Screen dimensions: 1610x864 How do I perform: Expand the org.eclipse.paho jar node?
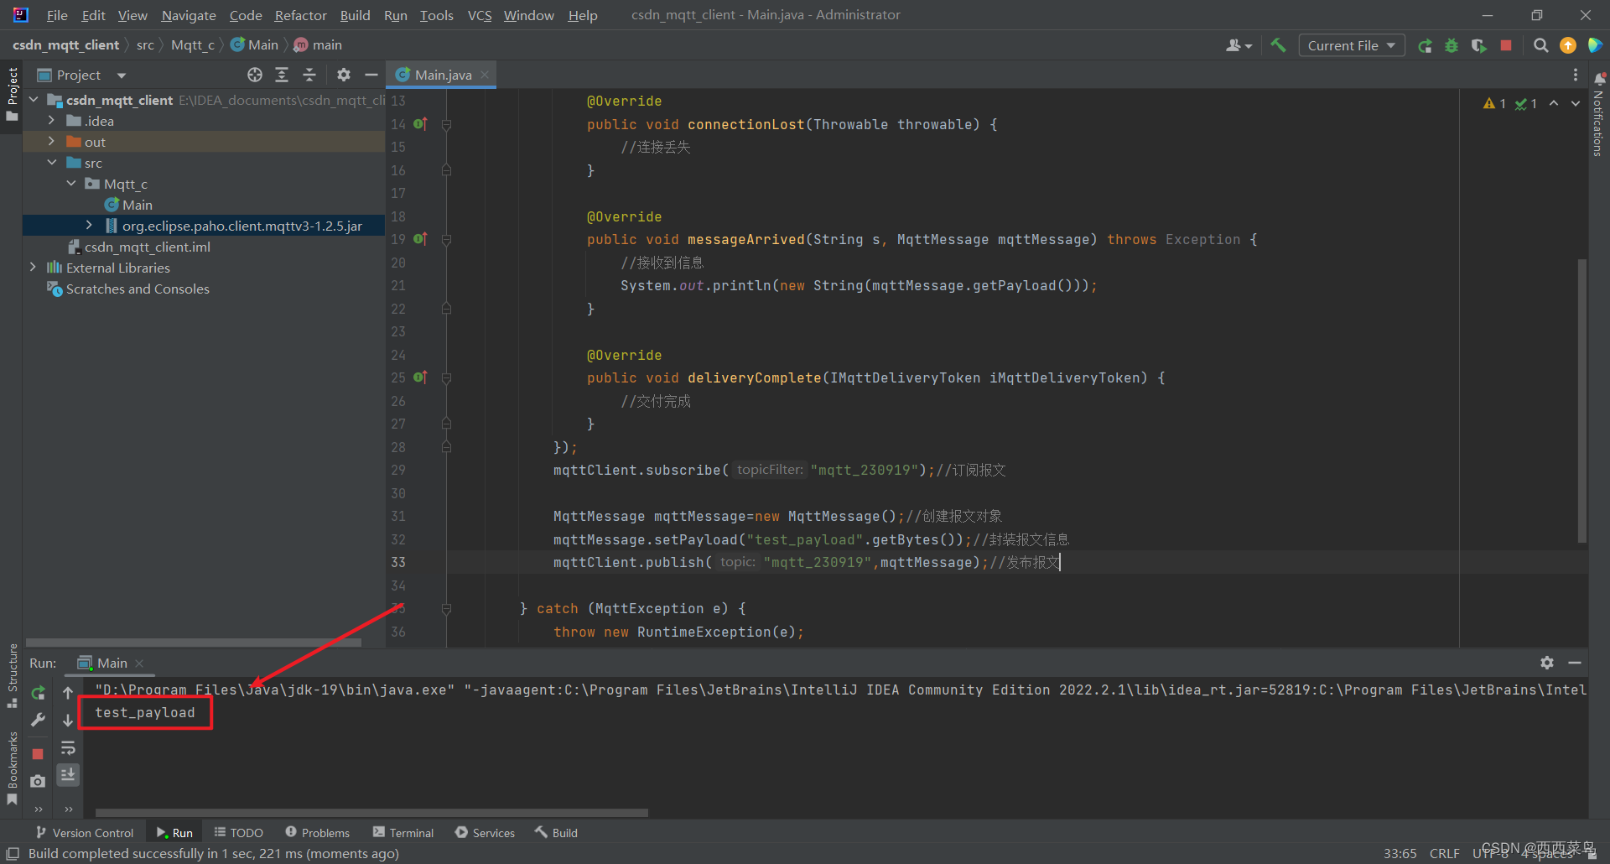point(90,226)
